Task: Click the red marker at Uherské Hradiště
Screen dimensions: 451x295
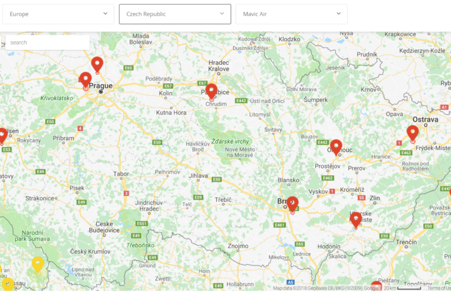Action: point(356,219)
